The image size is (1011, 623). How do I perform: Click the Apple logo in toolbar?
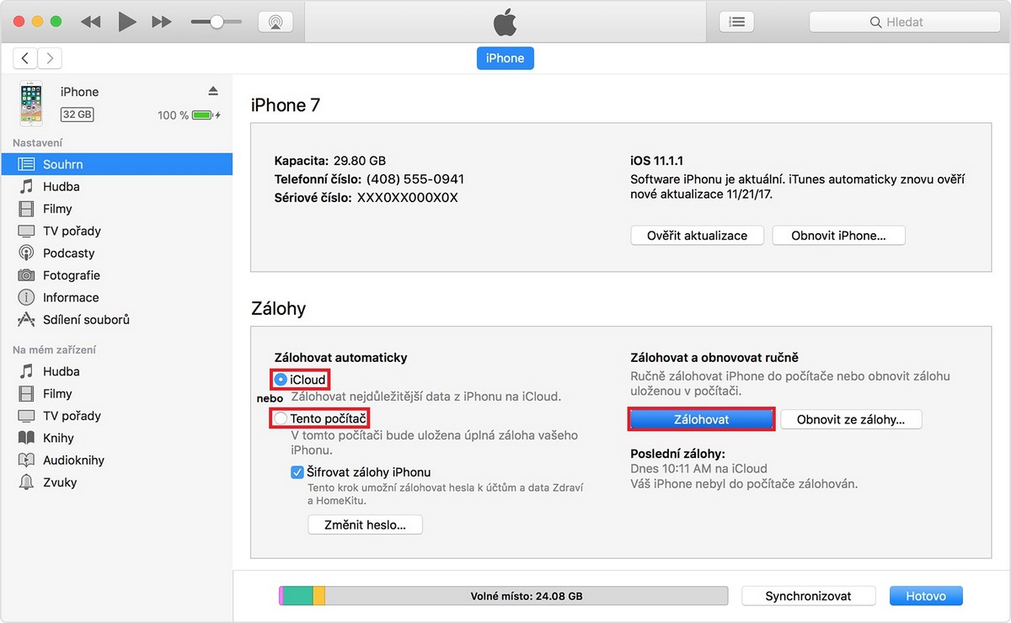pyautogui.click(x=505, y=23)
